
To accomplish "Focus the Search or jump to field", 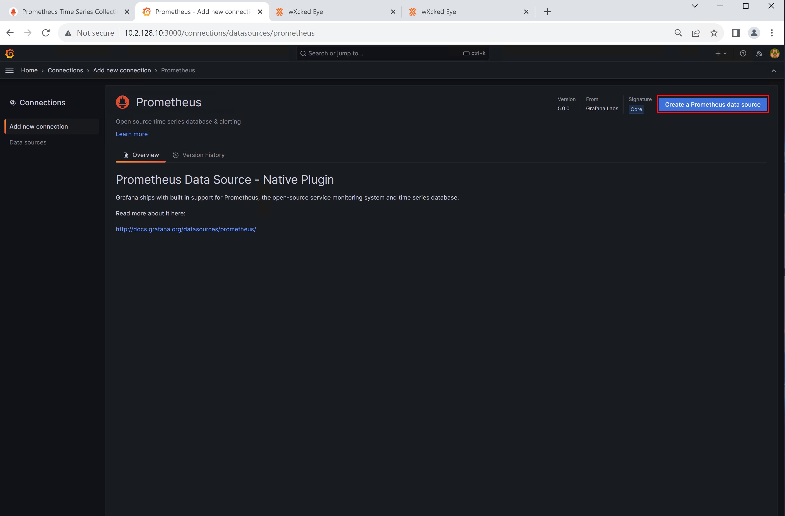I will pos(393,53).
